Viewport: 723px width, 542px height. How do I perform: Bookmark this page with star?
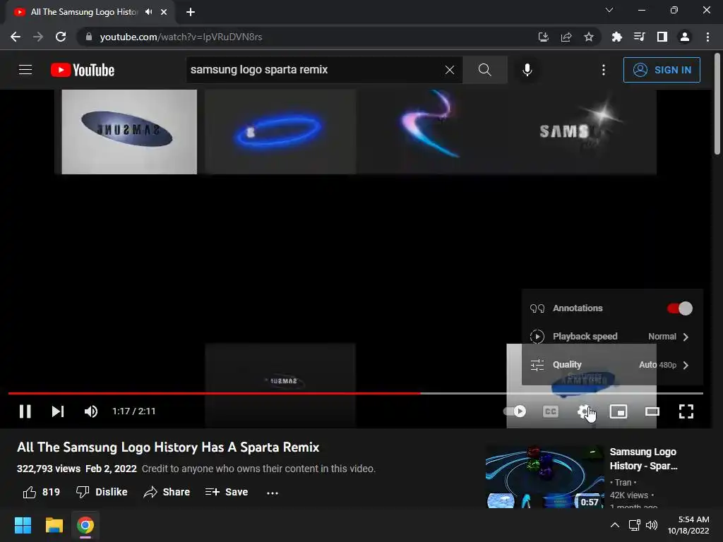(x=588, y=37)
